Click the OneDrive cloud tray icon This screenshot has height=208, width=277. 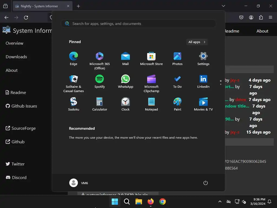point(229,201)
